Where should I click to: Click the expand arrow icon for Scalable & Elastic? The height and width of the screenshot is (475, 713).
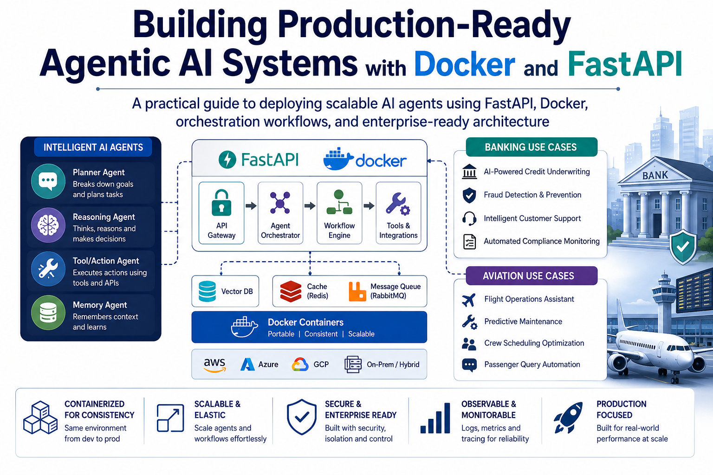pos(170,418)
